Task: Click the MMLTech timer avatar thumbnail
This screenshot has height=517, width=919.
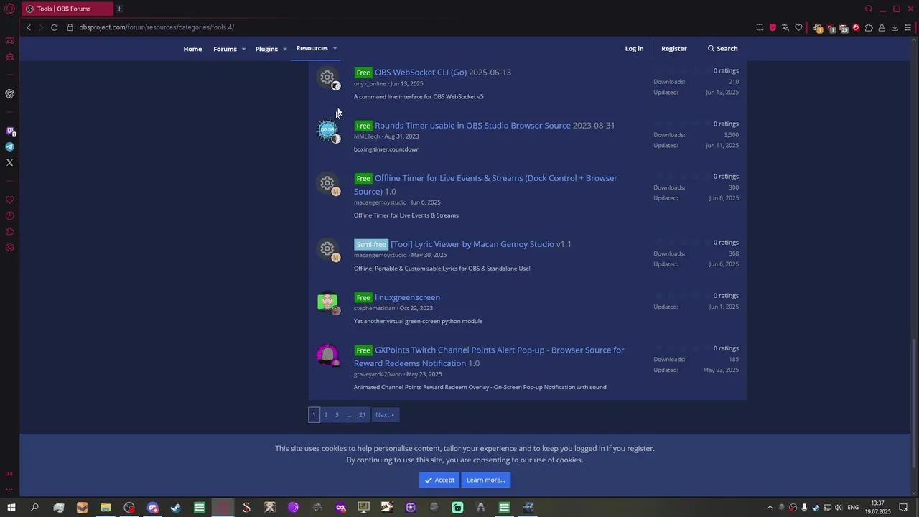Action: tap(327, 130)
